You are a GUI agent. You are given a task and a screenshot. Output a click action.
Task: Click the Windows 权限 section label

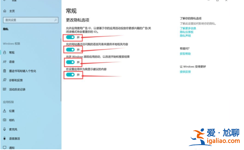coord(11,44)
